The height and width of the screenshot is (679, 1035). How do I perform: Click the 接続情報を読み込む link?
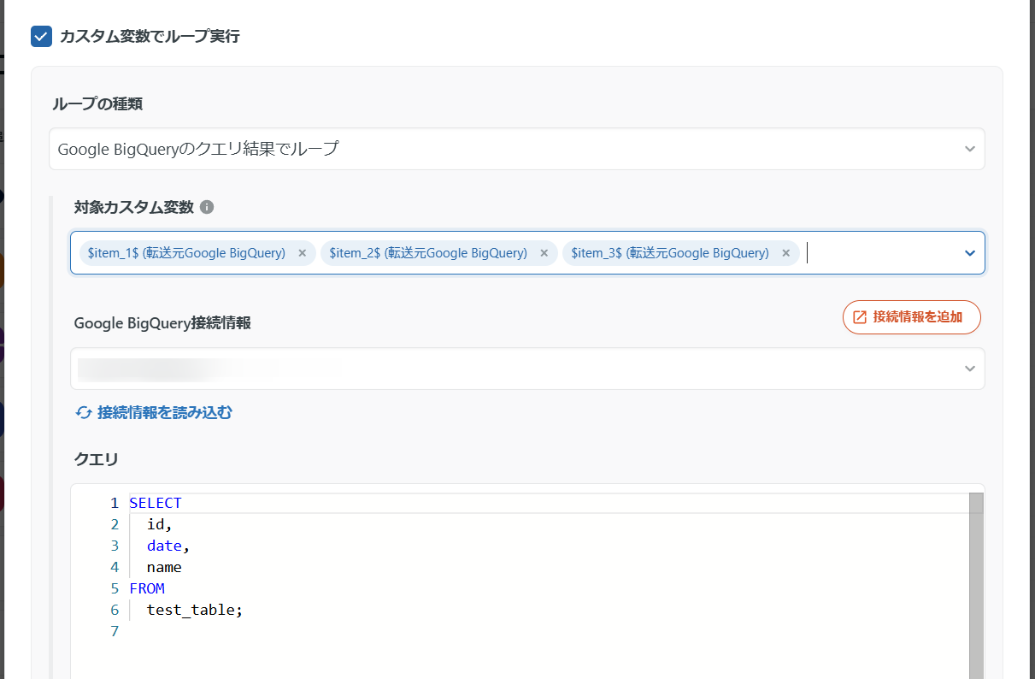[164, 413]
